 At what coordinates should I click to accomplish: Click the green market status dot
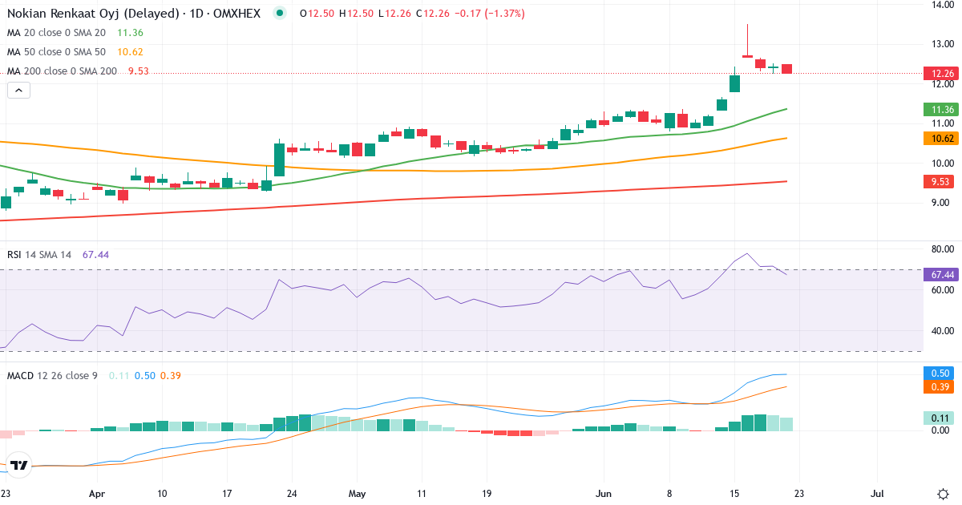pyautogui.click(x=279, y=14)
